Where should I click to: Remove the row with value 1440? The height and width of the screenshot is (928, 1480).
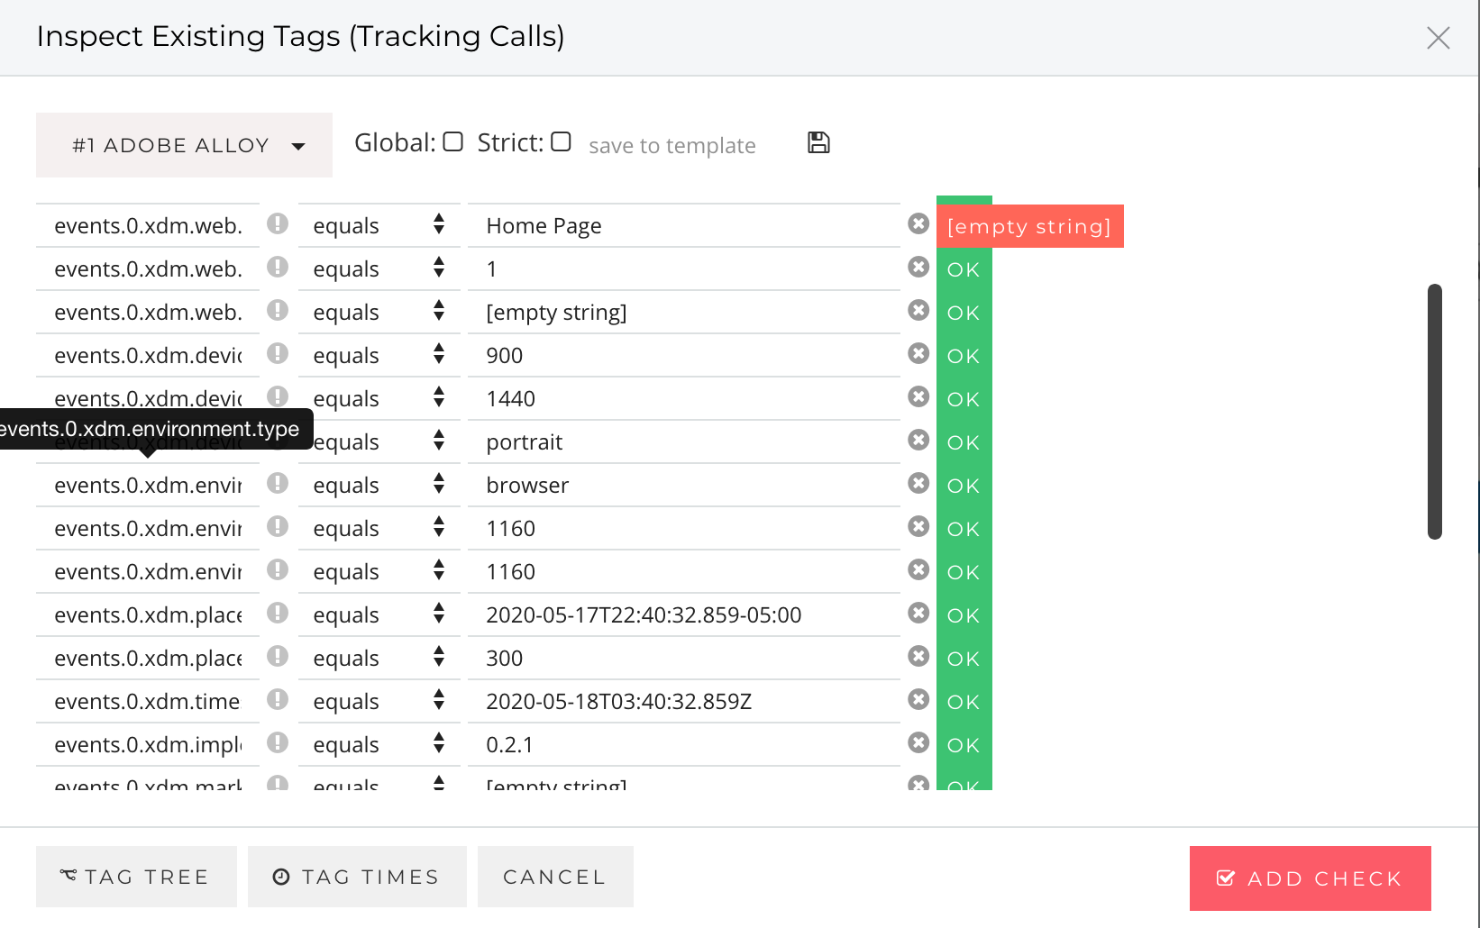[x=918, y=396]
